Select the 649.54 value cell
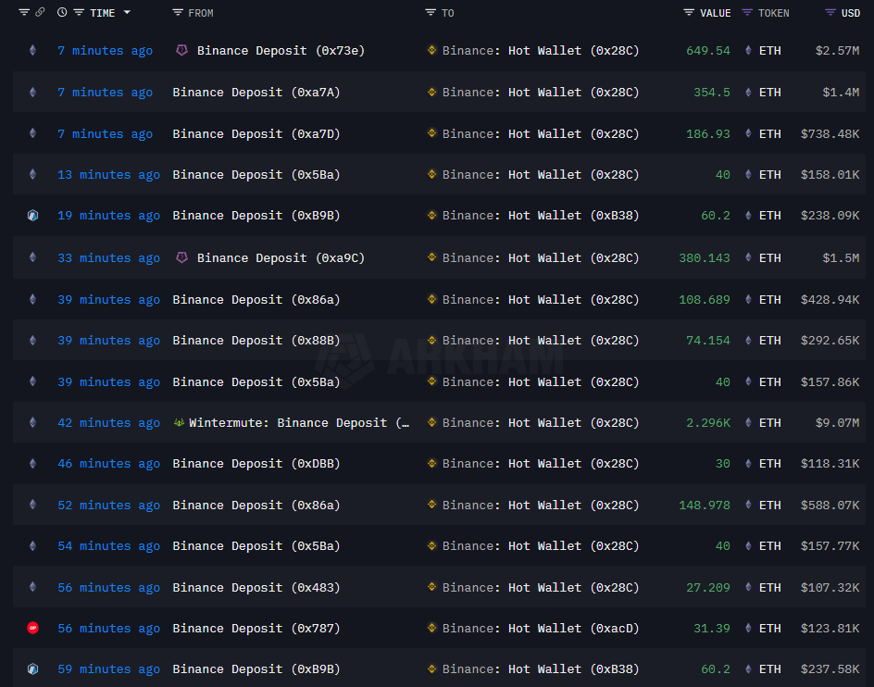Image resolution: width=874 pixels, height=687 pixels. pos(708,51)
